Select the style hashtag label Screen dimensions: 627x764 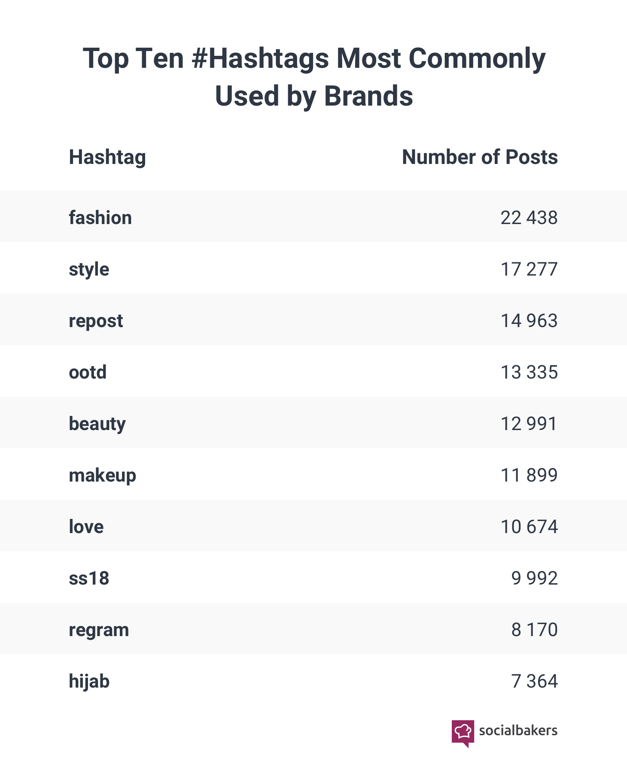(89, 270)
